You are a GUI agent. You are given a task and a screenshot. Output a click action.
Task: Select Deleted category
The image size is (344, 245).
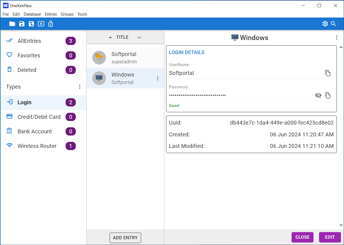click(x=43, y=70)
